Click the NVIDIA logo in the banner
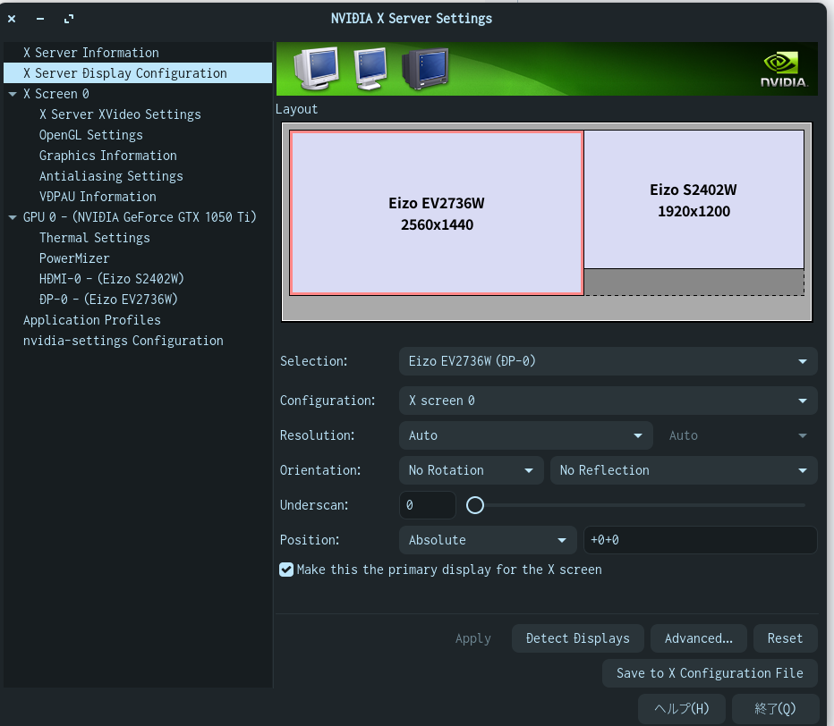 783,69
